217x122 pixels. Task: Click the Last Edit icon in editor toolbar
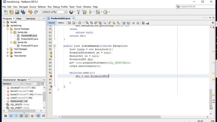point(69,23)
